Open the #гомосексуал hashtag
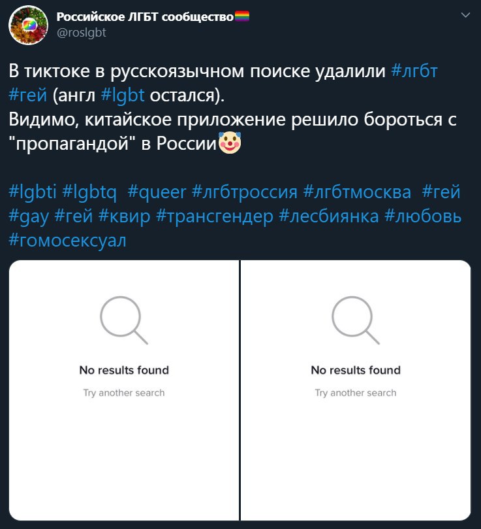 67,241
